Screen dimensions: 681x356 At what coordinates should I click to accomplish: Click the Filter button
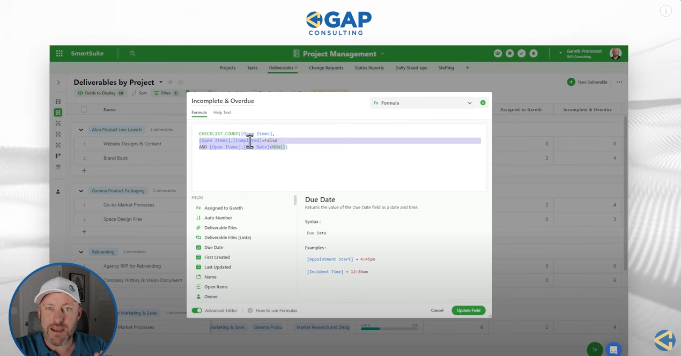point(166,93)
